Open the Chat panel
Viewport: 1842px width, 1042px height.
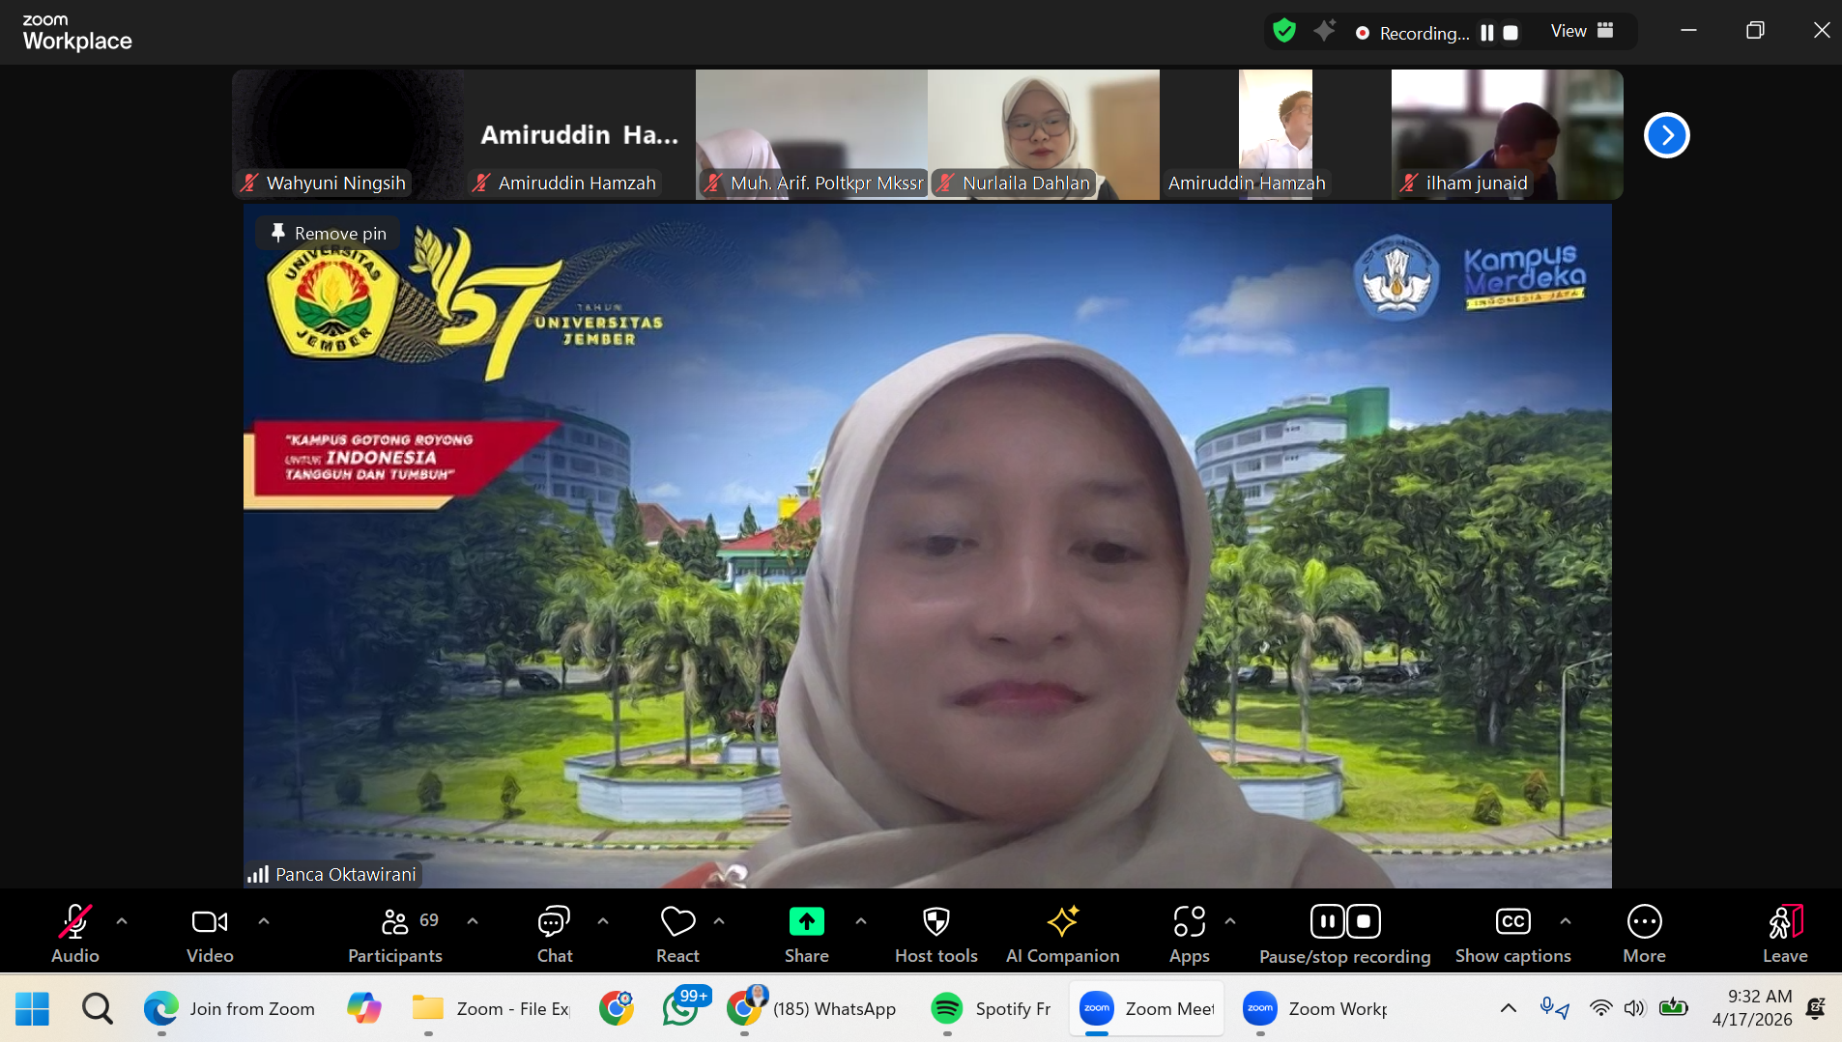[553, 930]
